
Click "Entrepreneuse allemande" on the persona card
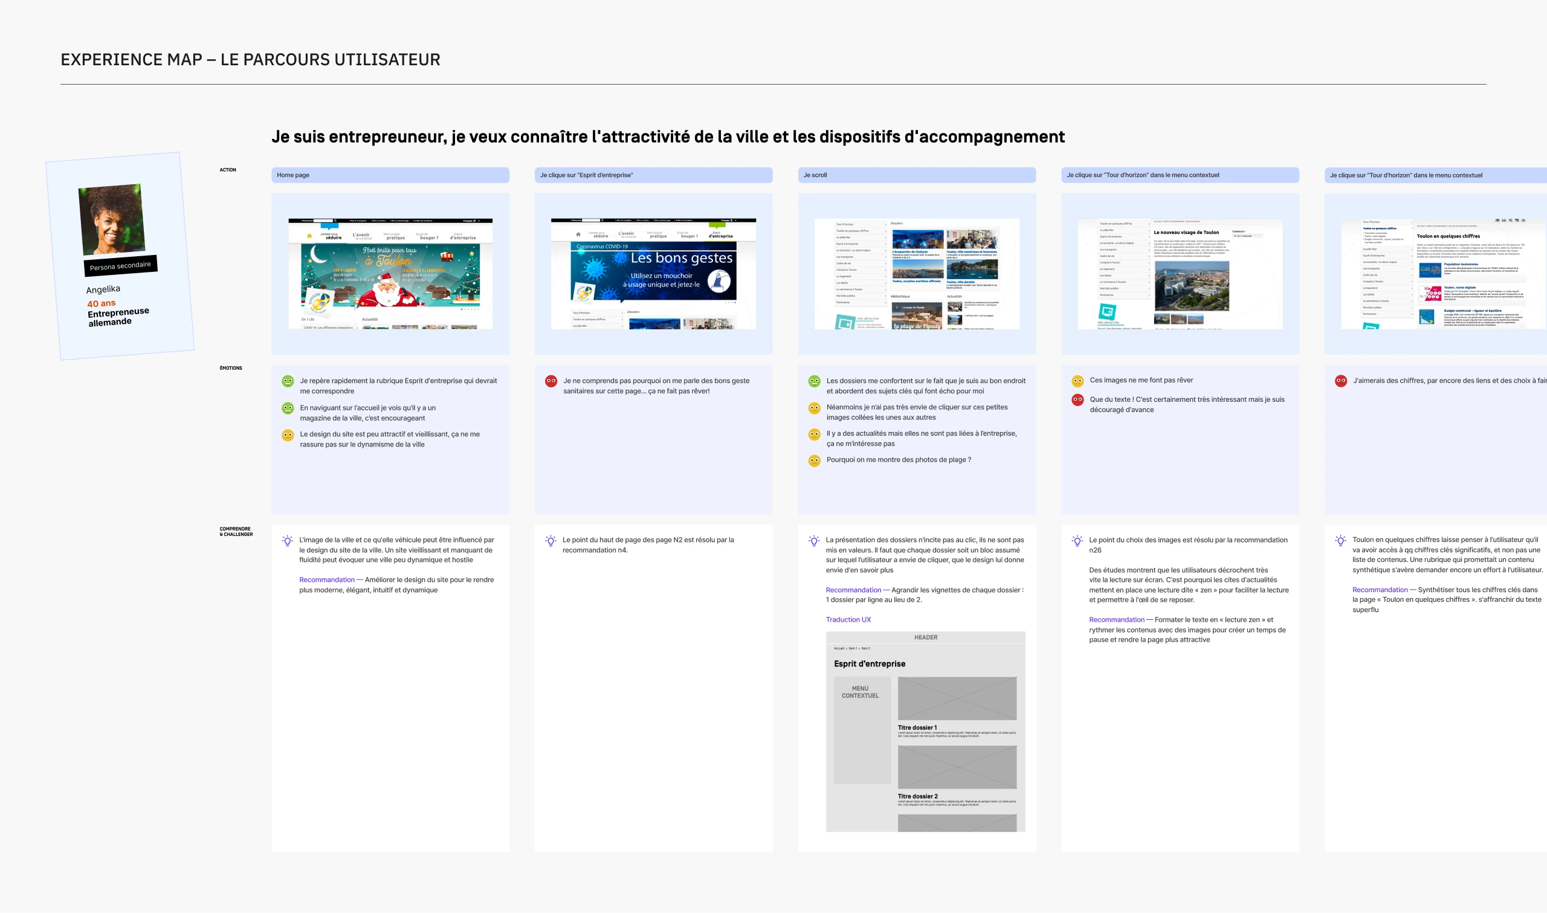click(118, 316)
